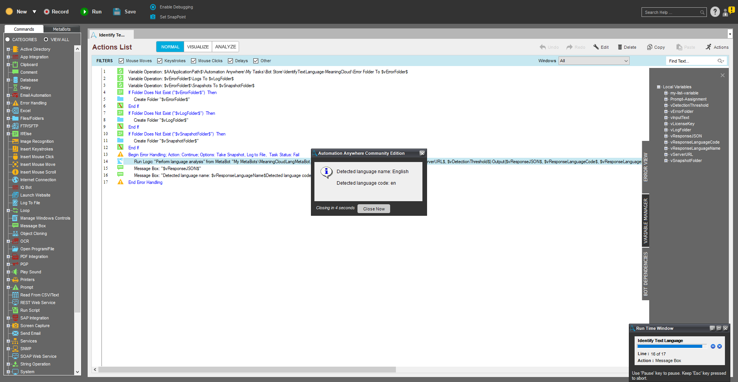The image size is (738, 382).
Task: Select the Object Cloning command icon
Action: click(x=15, y=233)
